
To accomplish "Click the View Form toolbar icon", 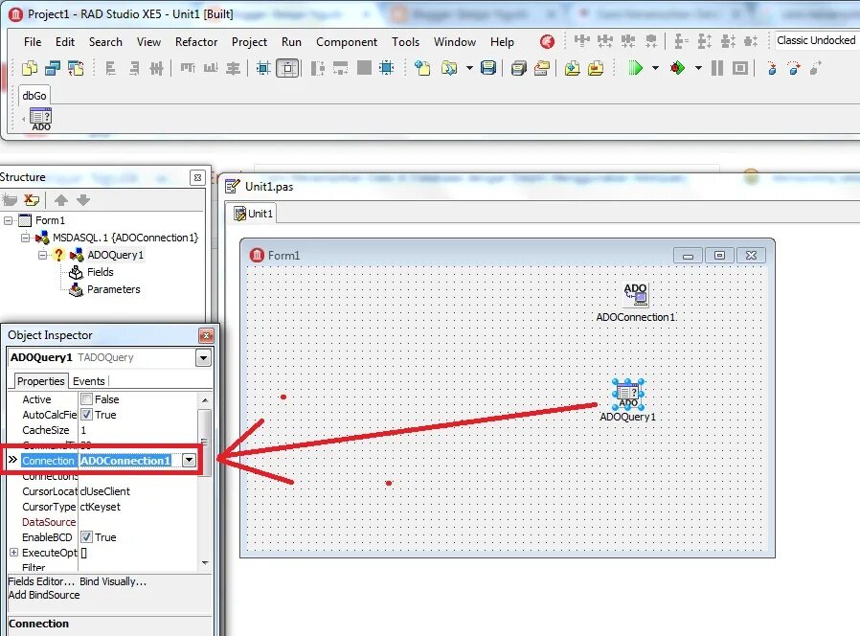I will 53,68.
